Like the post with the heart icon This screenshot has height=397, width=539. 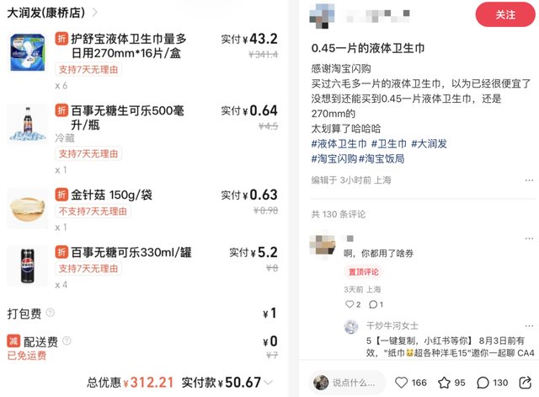(401, 383)
